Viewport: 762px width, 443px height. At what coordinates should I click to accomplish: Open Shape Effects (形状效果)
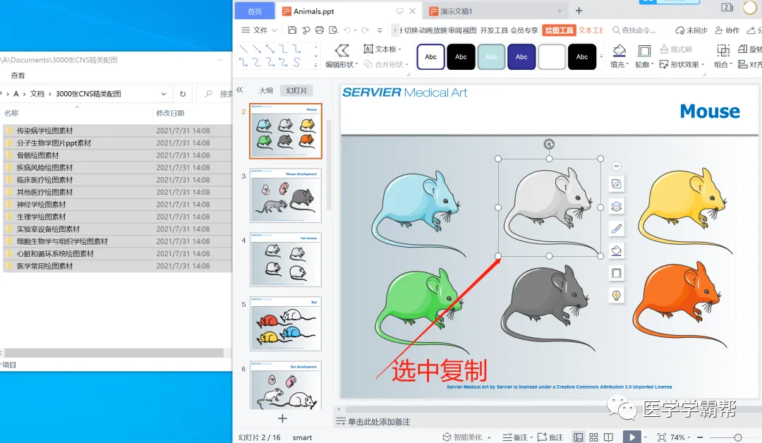pos(682,64)
